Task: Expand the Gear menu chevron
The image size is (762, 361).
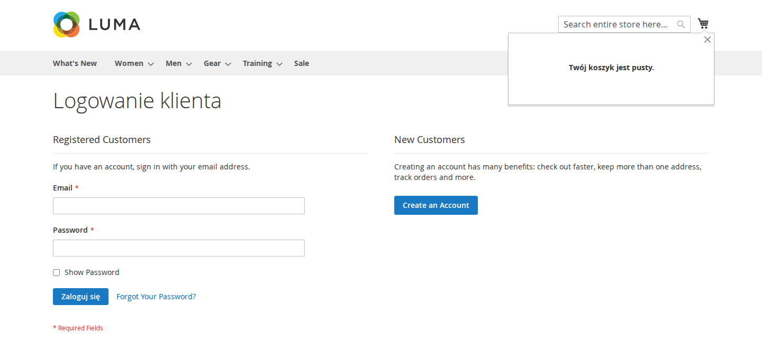Action: [x=228, y=64]
